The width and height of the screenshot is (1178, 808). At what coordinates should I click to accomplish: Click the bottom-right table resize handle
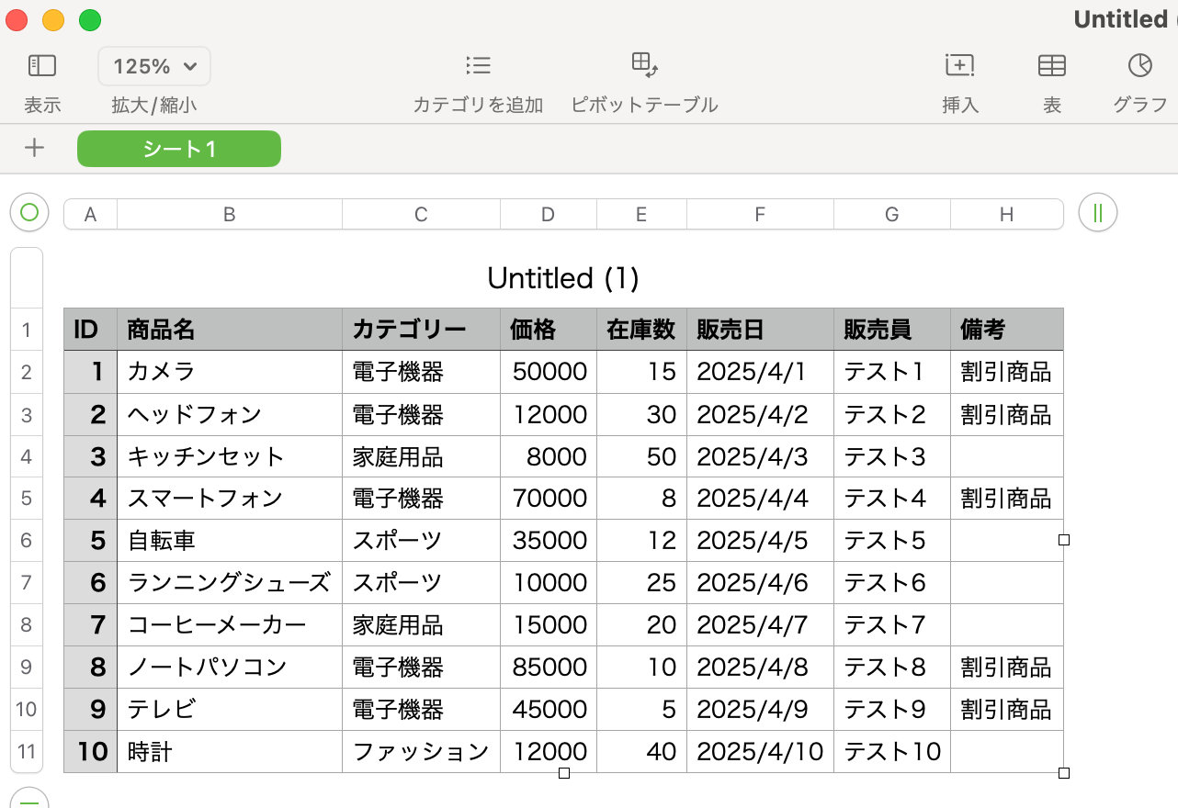point(1064,773)
